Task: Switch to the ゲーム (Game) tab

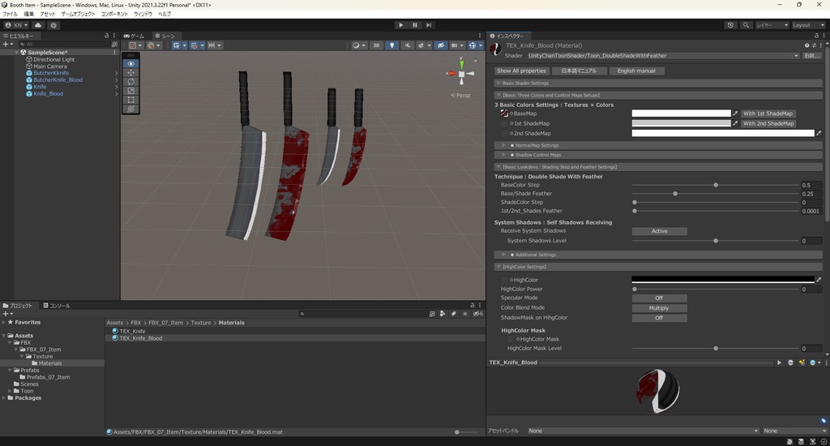Action: (x=135, y=36)
